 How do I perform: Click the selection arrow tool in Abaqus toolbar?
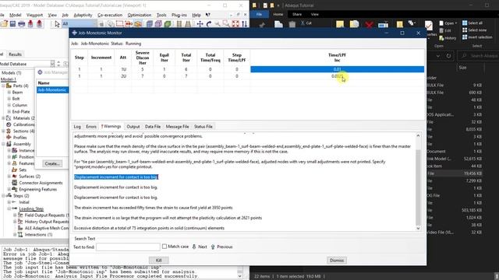57,24
